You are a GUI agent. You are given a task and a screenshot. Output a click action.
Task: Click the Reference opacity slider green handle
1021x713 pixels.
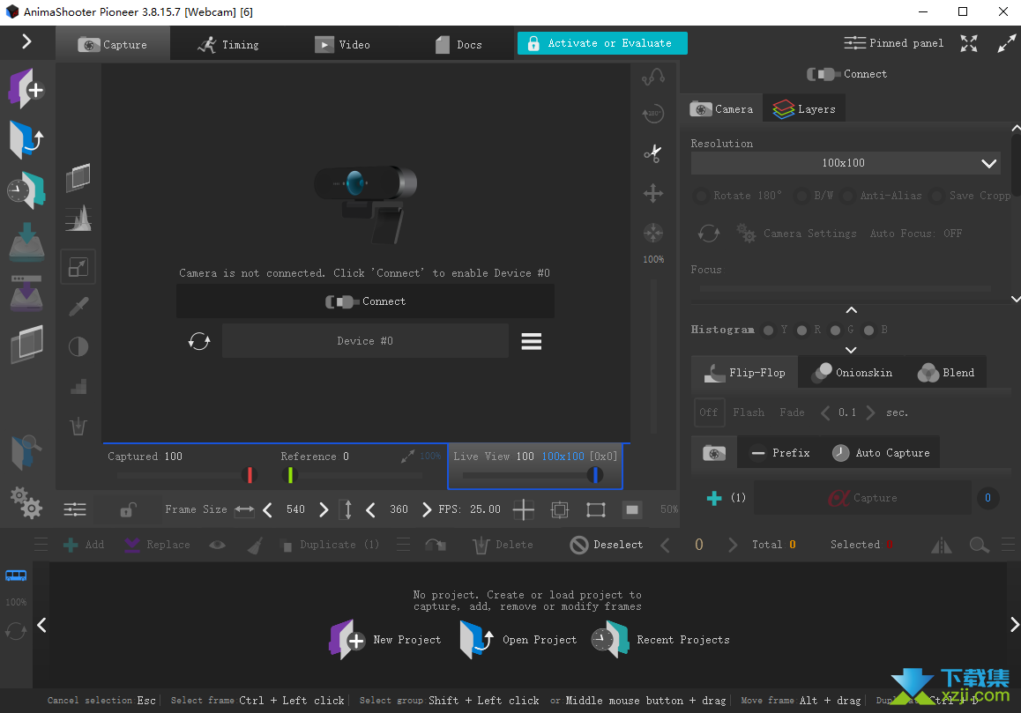pos(290,475)
